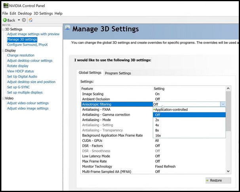Select the Image Scaling row
This screenshot has height=192, width=240.
pyautogui.click(x=153, y=94)
